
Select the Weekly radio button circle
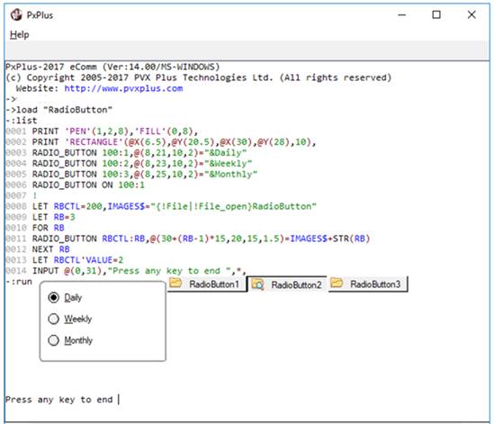pos(54,319)
